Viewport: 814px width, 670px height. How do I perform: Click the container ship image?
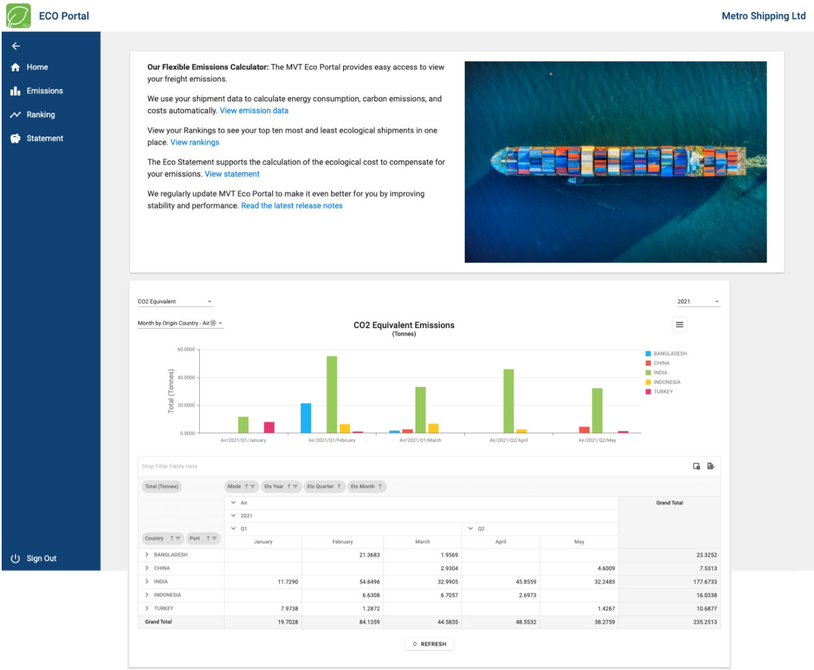click(615, 162)
